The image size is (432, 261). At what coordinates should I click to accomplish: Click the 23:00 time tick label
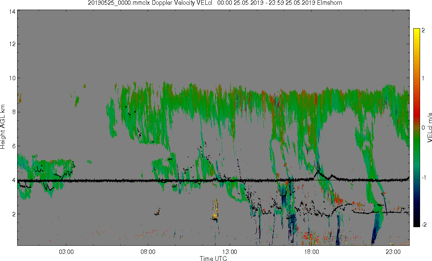point(393,252)
